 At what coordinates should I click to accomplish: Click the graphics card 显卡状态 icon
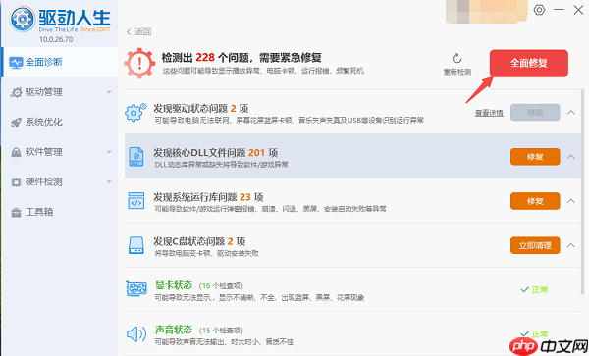[136, 289]
